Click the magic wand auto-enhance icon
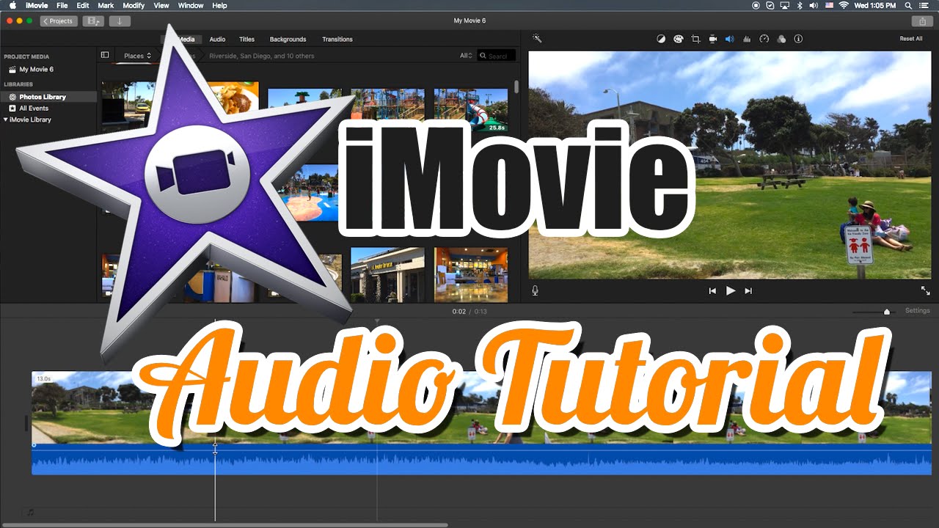Image resolution: width=939 pixels, height=528 pixels. pyautogui.click(x=537, y=39)
